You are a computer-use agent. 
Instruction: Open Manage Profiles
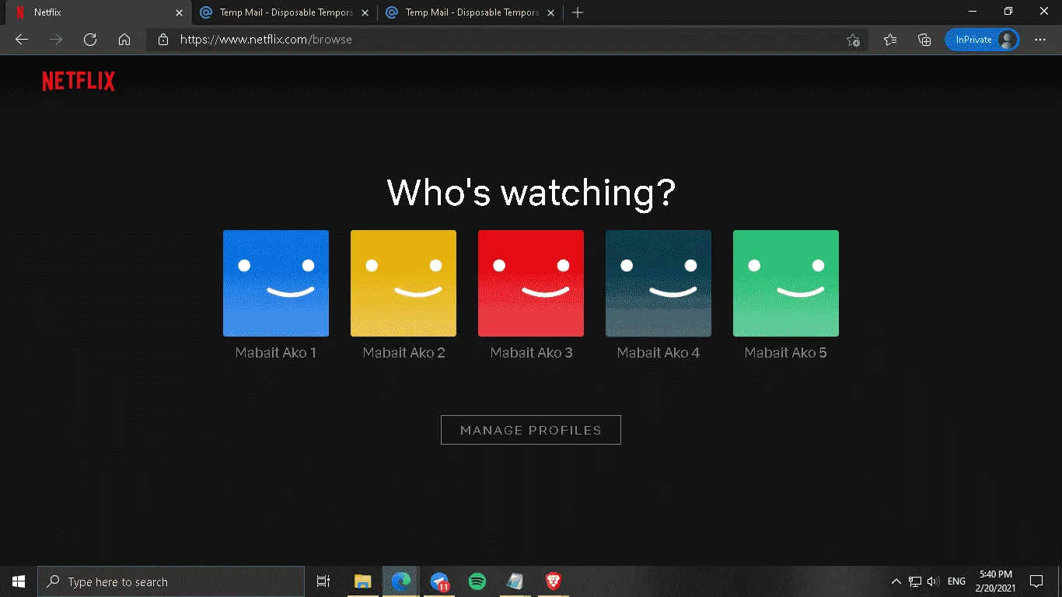[x=531, y=430]
